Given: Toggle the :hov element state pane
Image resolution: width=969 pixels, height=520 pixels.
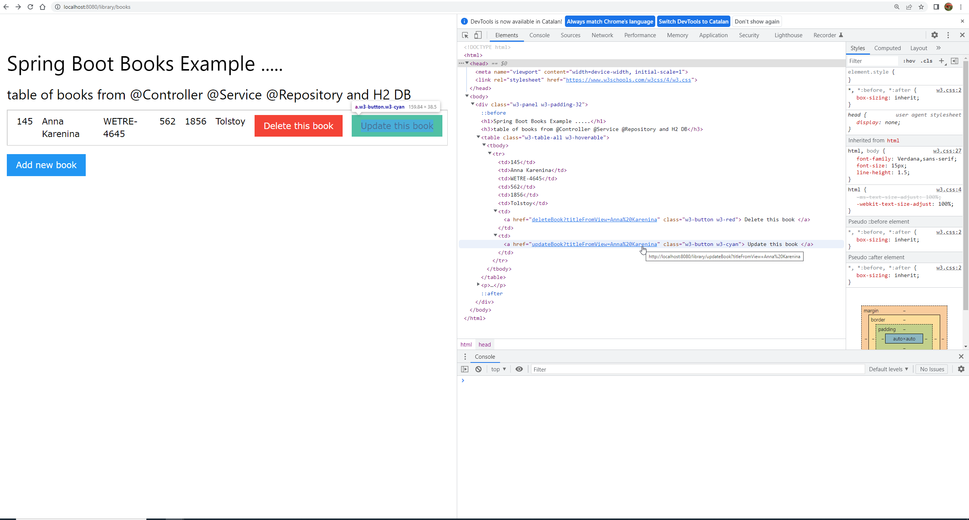Looking at the screenshot, I should point(909,61).
